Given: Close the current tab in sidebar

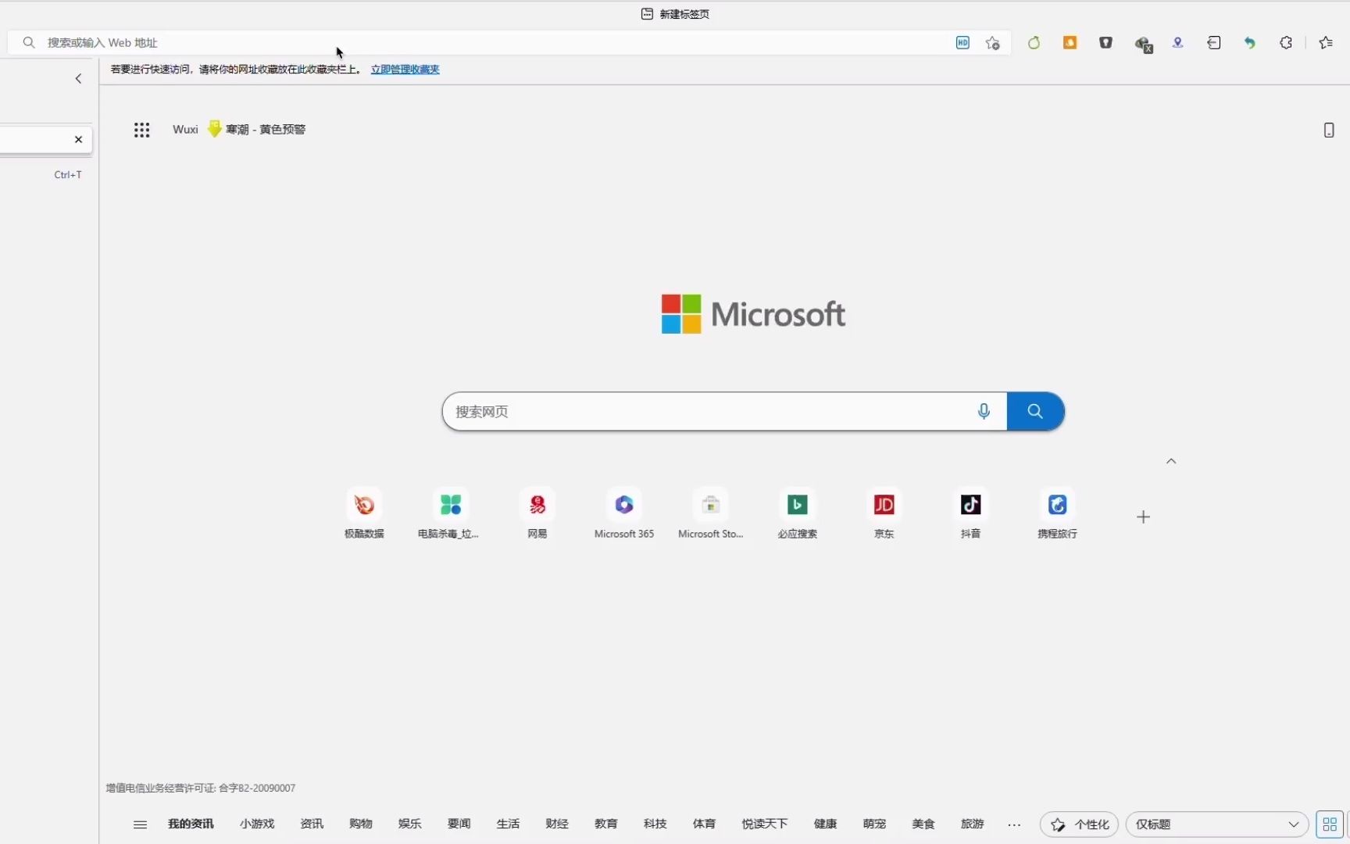Looking at the screenshot, I should coord(78,139).
